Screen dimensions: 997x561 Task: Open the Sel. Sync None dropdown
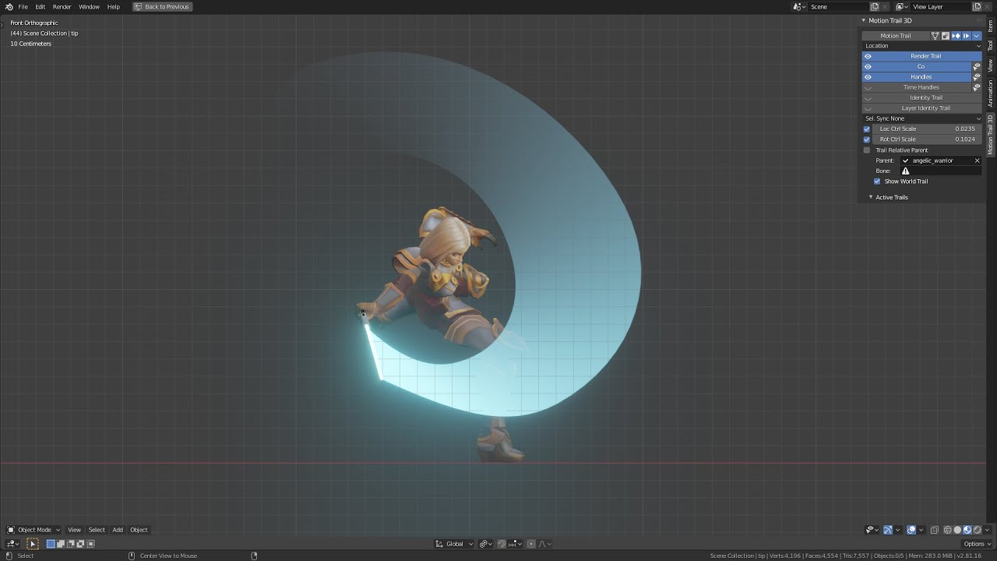922,118
